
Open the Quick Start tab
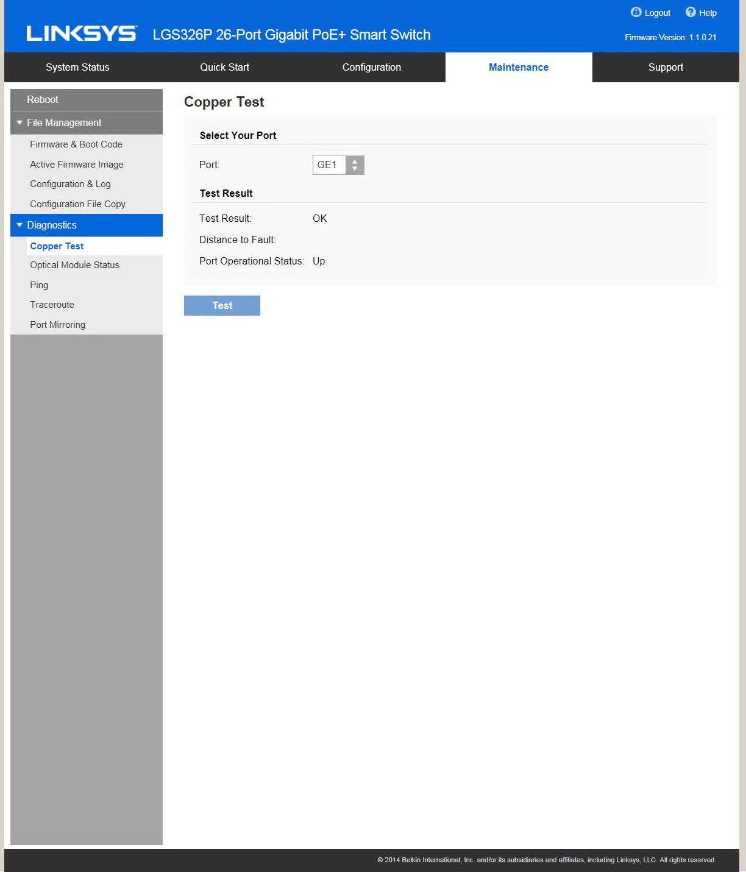point(225,67)
